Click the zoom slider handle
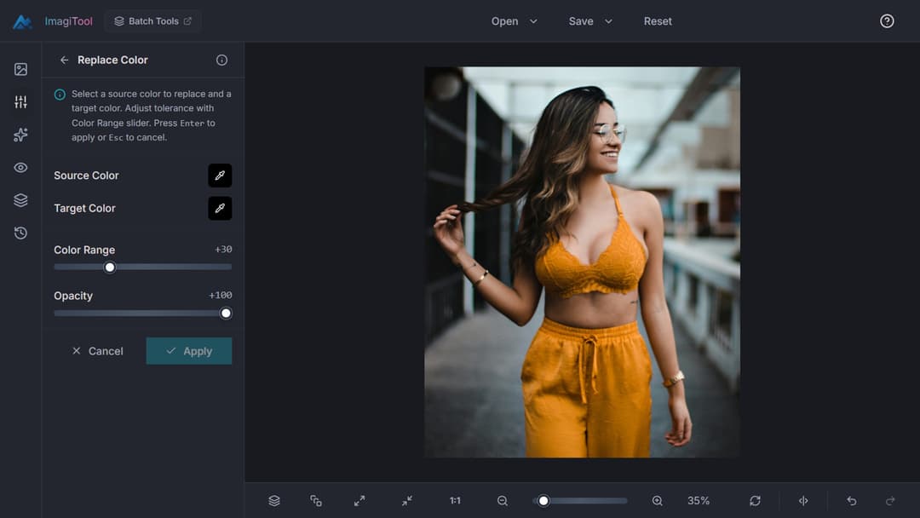Viewport: 920px width, 518px height. tap(543, 500)
